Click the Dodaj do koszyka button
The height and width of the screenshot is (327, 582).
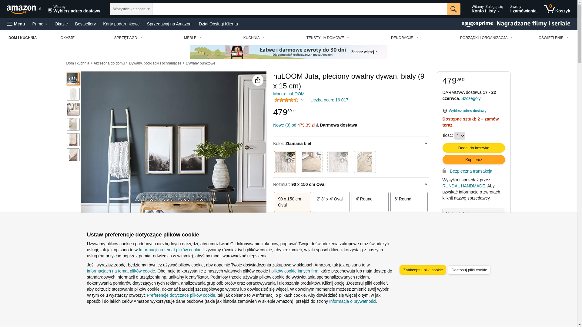point(474,148)
